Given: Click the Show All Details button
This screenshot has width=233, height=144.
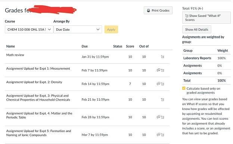Looking at the screenshot, I should point(196,30).
